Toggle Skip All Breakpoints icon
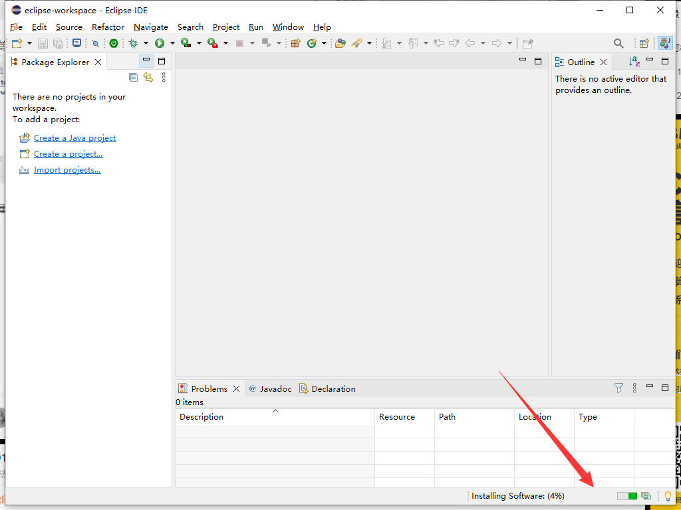 click(95, 43)
